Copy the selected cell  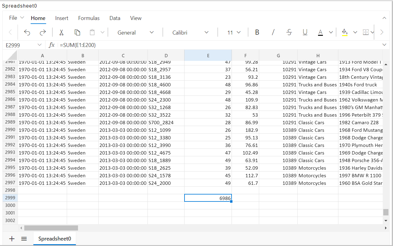click(x=77, y=32)
